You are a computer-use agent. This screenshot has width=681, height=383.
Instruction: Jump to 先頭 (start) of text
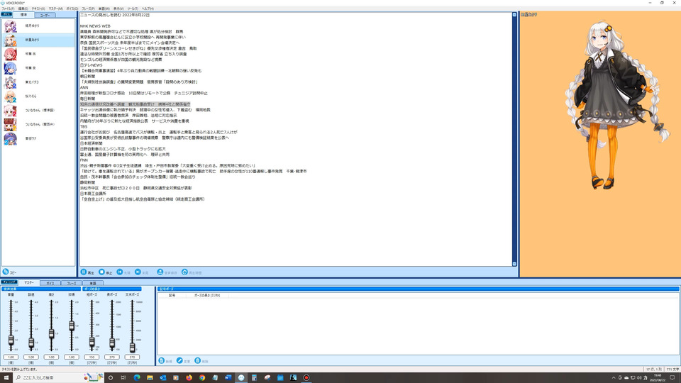123,272
